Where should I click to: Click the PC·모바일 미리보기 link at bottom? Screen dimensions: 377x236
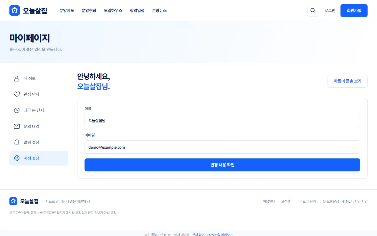coord(220,235)
